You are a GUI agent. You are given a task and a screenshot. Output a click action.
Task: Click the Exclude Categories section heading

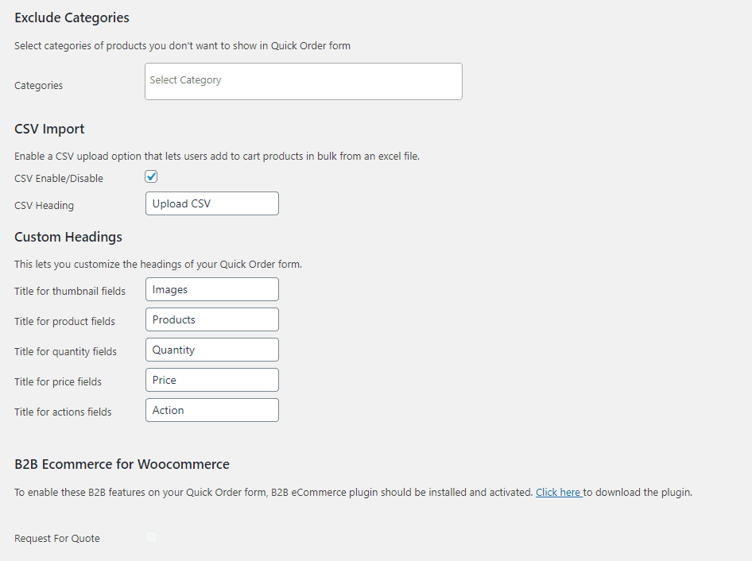[72, 17]
